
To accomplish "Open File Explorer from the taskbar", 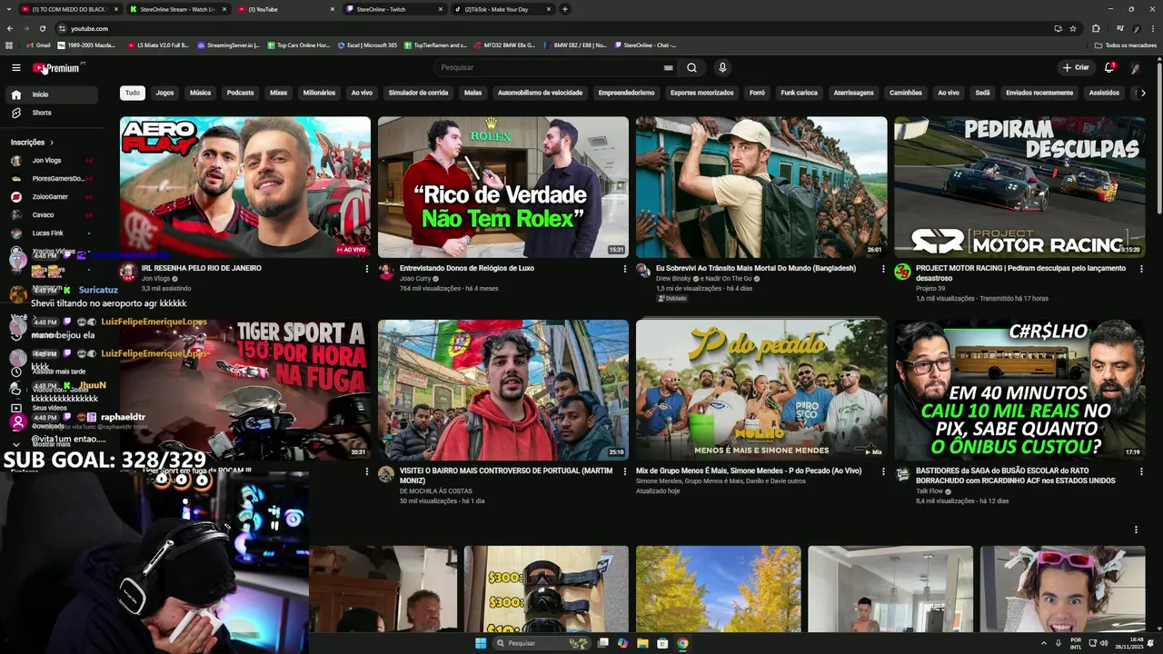I will [x=642, y=643].
